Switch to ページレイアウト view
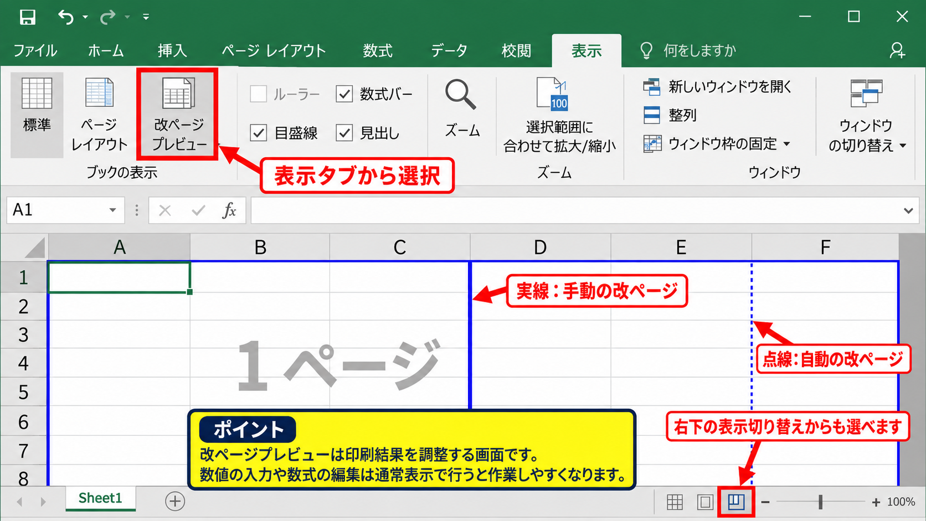Screen dimensions: 926x521 click(x=100, y=115)
